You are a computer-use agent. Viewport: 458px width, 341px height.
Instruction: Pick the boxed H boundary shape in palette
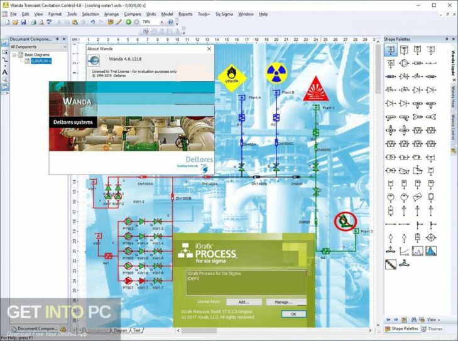point(418,50)
